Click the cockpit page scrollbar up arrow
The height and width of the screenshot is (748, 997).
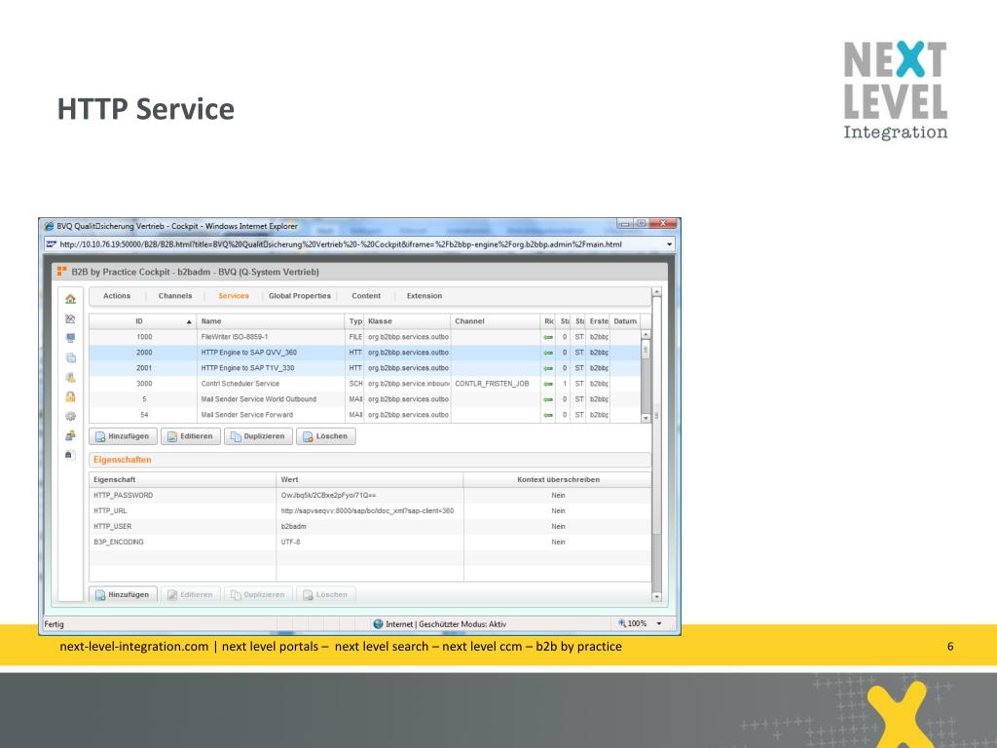[657, 291]
